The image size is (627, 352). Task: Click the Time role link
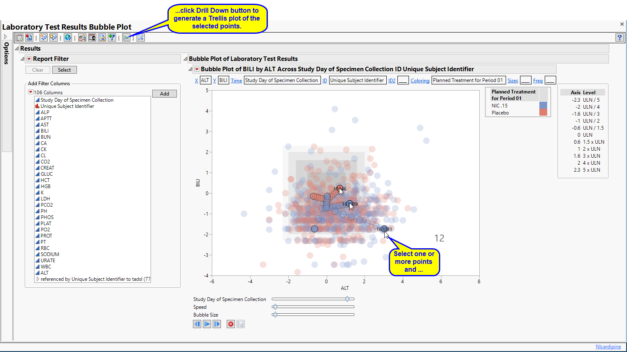[237, 81]
